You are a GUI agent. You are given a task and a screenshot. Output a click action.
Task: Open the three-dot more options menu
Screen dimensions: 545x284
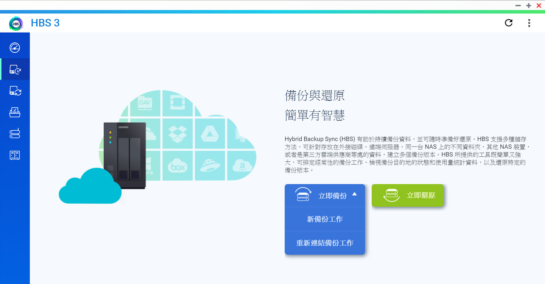529,23
